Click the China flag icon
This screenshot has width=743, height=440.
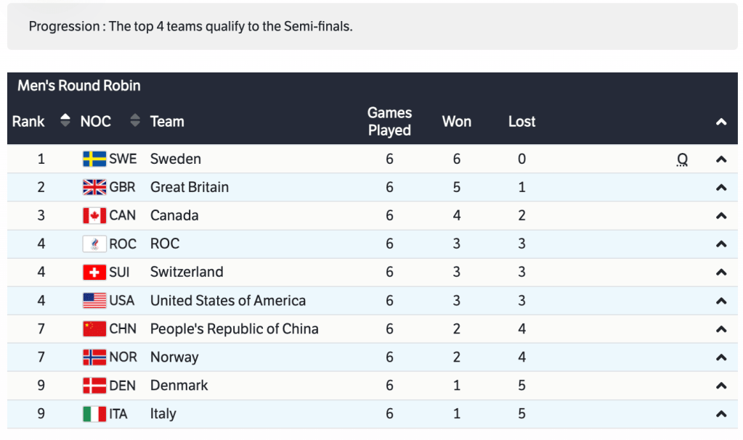94,328
